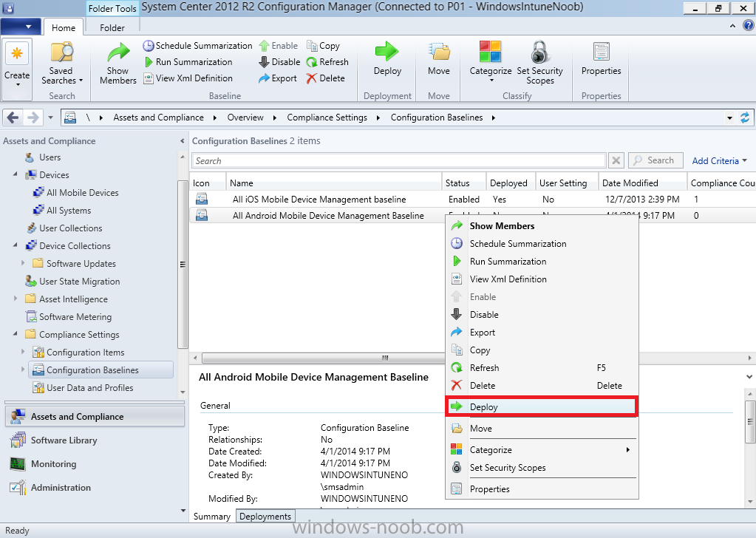Viewport: 756px width, 538px height.
Task: Open the address bar history dropdown
Action: coord(729,118)
